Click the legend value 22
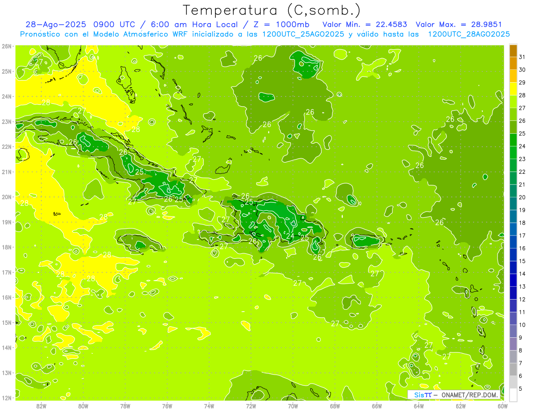 tap(522, 172)
